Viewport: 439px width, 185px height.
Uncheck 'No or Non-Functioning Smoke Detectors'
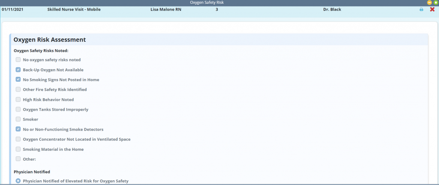(18, 129)
